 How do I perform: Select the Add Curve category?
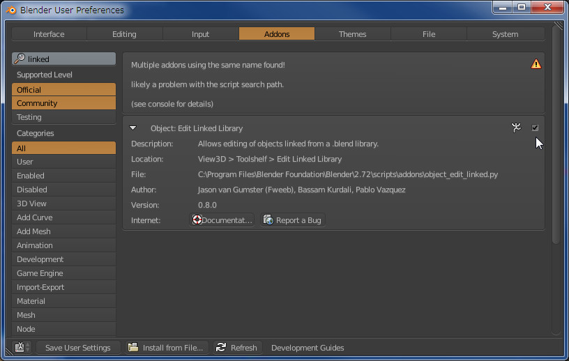(64, 217)
